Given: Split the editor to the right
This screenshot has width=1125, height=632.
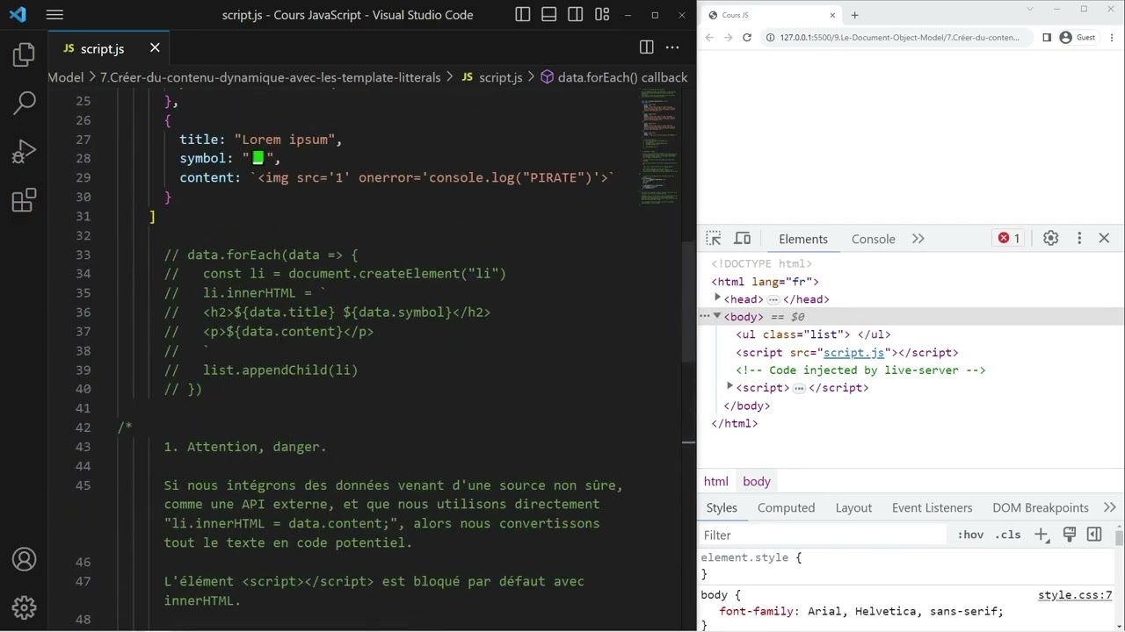Looking at the screenshot, I should 646,47.
